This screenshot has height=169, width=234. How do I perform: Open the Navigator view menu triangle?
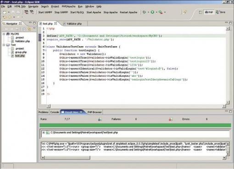(34, 28)
